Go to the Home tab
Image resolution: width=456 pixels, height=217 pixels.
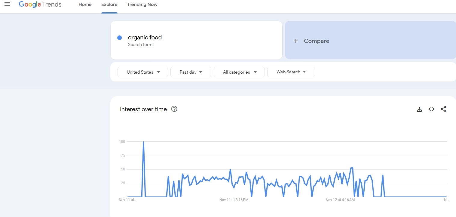coord(85,5)
